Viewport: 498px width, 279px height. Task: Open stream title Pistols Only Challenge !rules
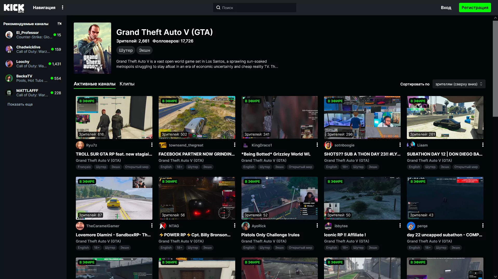pyautogui.click(x=270, y=235)
